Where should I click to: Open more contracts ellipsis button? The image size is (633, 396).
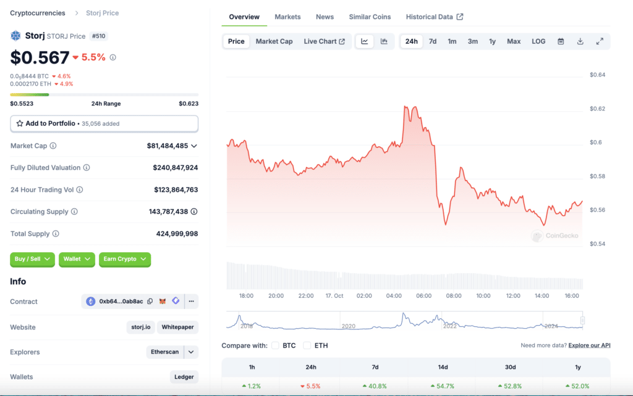(x=192, y=302)
